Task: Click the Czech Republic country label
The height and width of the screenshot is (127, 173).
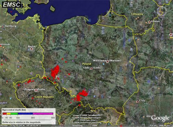Action: pyautogui.click(x=44, y=97)
